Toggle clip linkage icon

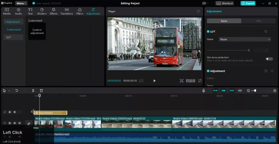click(x=232, y=91)
